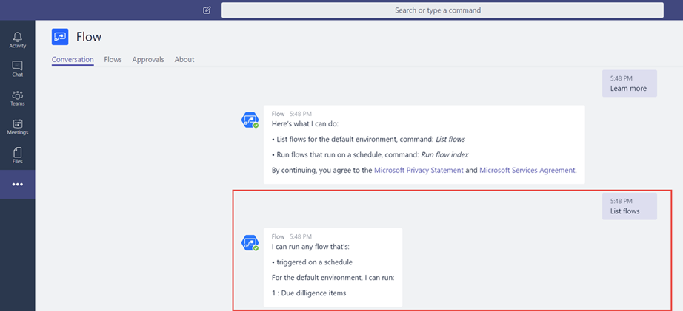The height and width of the screenshot is (311, 683).
Task: Open Files in the sidebar
Action: (x=17, y=155)
